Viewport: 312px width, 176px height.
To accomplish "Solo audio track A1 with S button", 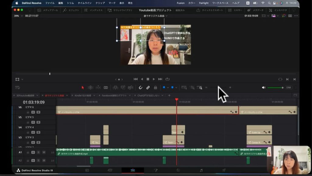I will click(x=38, y=152).
